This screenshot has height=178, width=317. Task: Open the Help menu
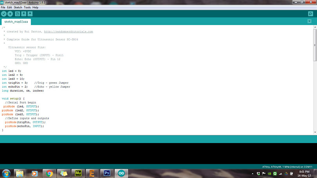(x=35, y=7)
